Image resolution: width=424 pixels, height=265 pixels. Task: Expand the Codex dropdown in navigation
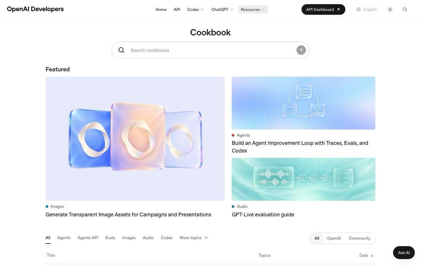pos(195,10)
